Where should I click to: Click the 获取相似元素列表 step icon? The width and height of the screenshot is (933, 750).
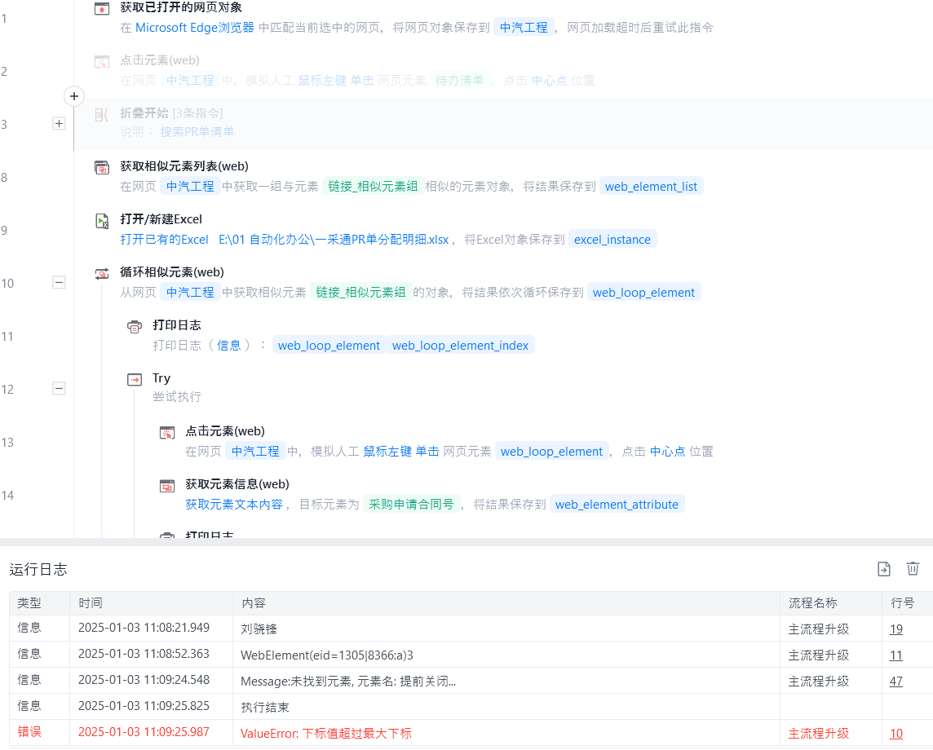click(102, 167)
